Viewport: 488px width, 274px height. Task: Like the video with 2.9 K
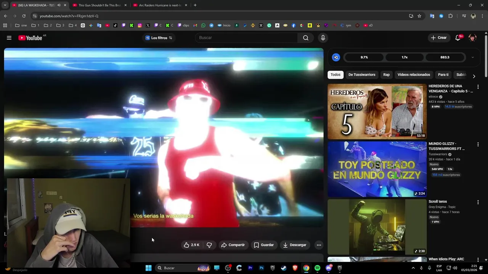191,245
